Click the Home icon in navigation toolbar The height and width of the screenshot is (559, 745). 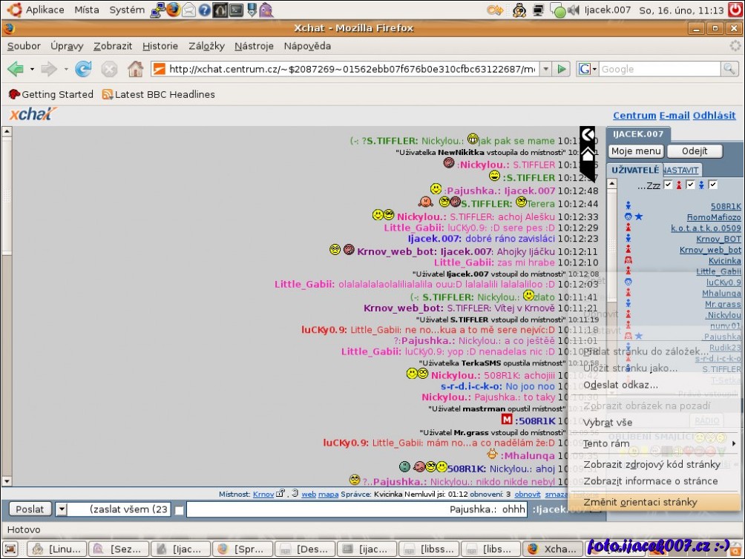(135, 70)
